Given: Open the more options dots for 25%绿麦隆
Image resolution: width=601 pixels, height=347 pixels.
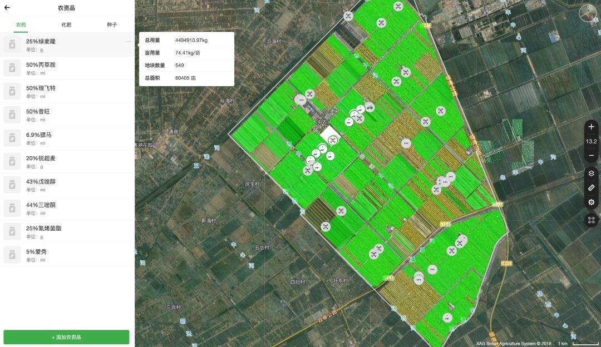Looking at the screenshot, I should coord(129,42).
